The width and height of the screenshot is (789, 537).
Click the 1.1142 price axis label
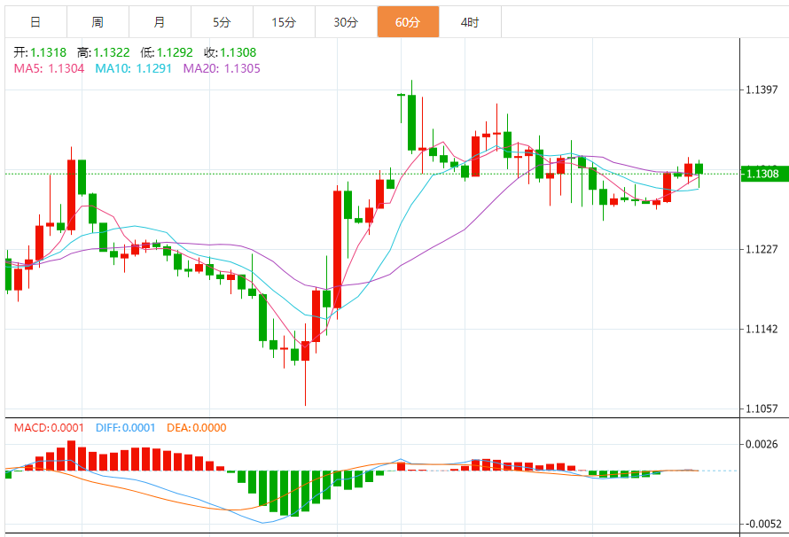point(762,330)
